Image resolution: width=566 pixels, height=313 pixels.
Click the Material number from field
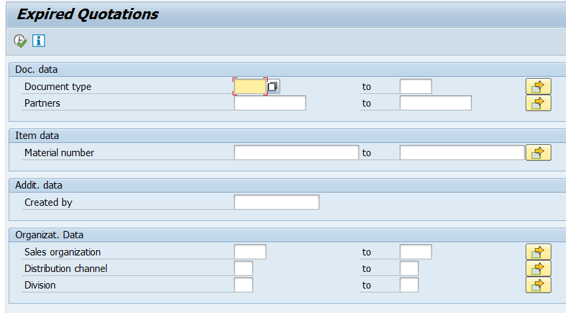point(296,153)
